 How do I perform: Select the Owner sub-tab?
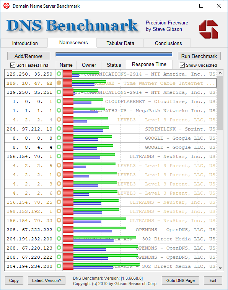(x=89, y=65)
